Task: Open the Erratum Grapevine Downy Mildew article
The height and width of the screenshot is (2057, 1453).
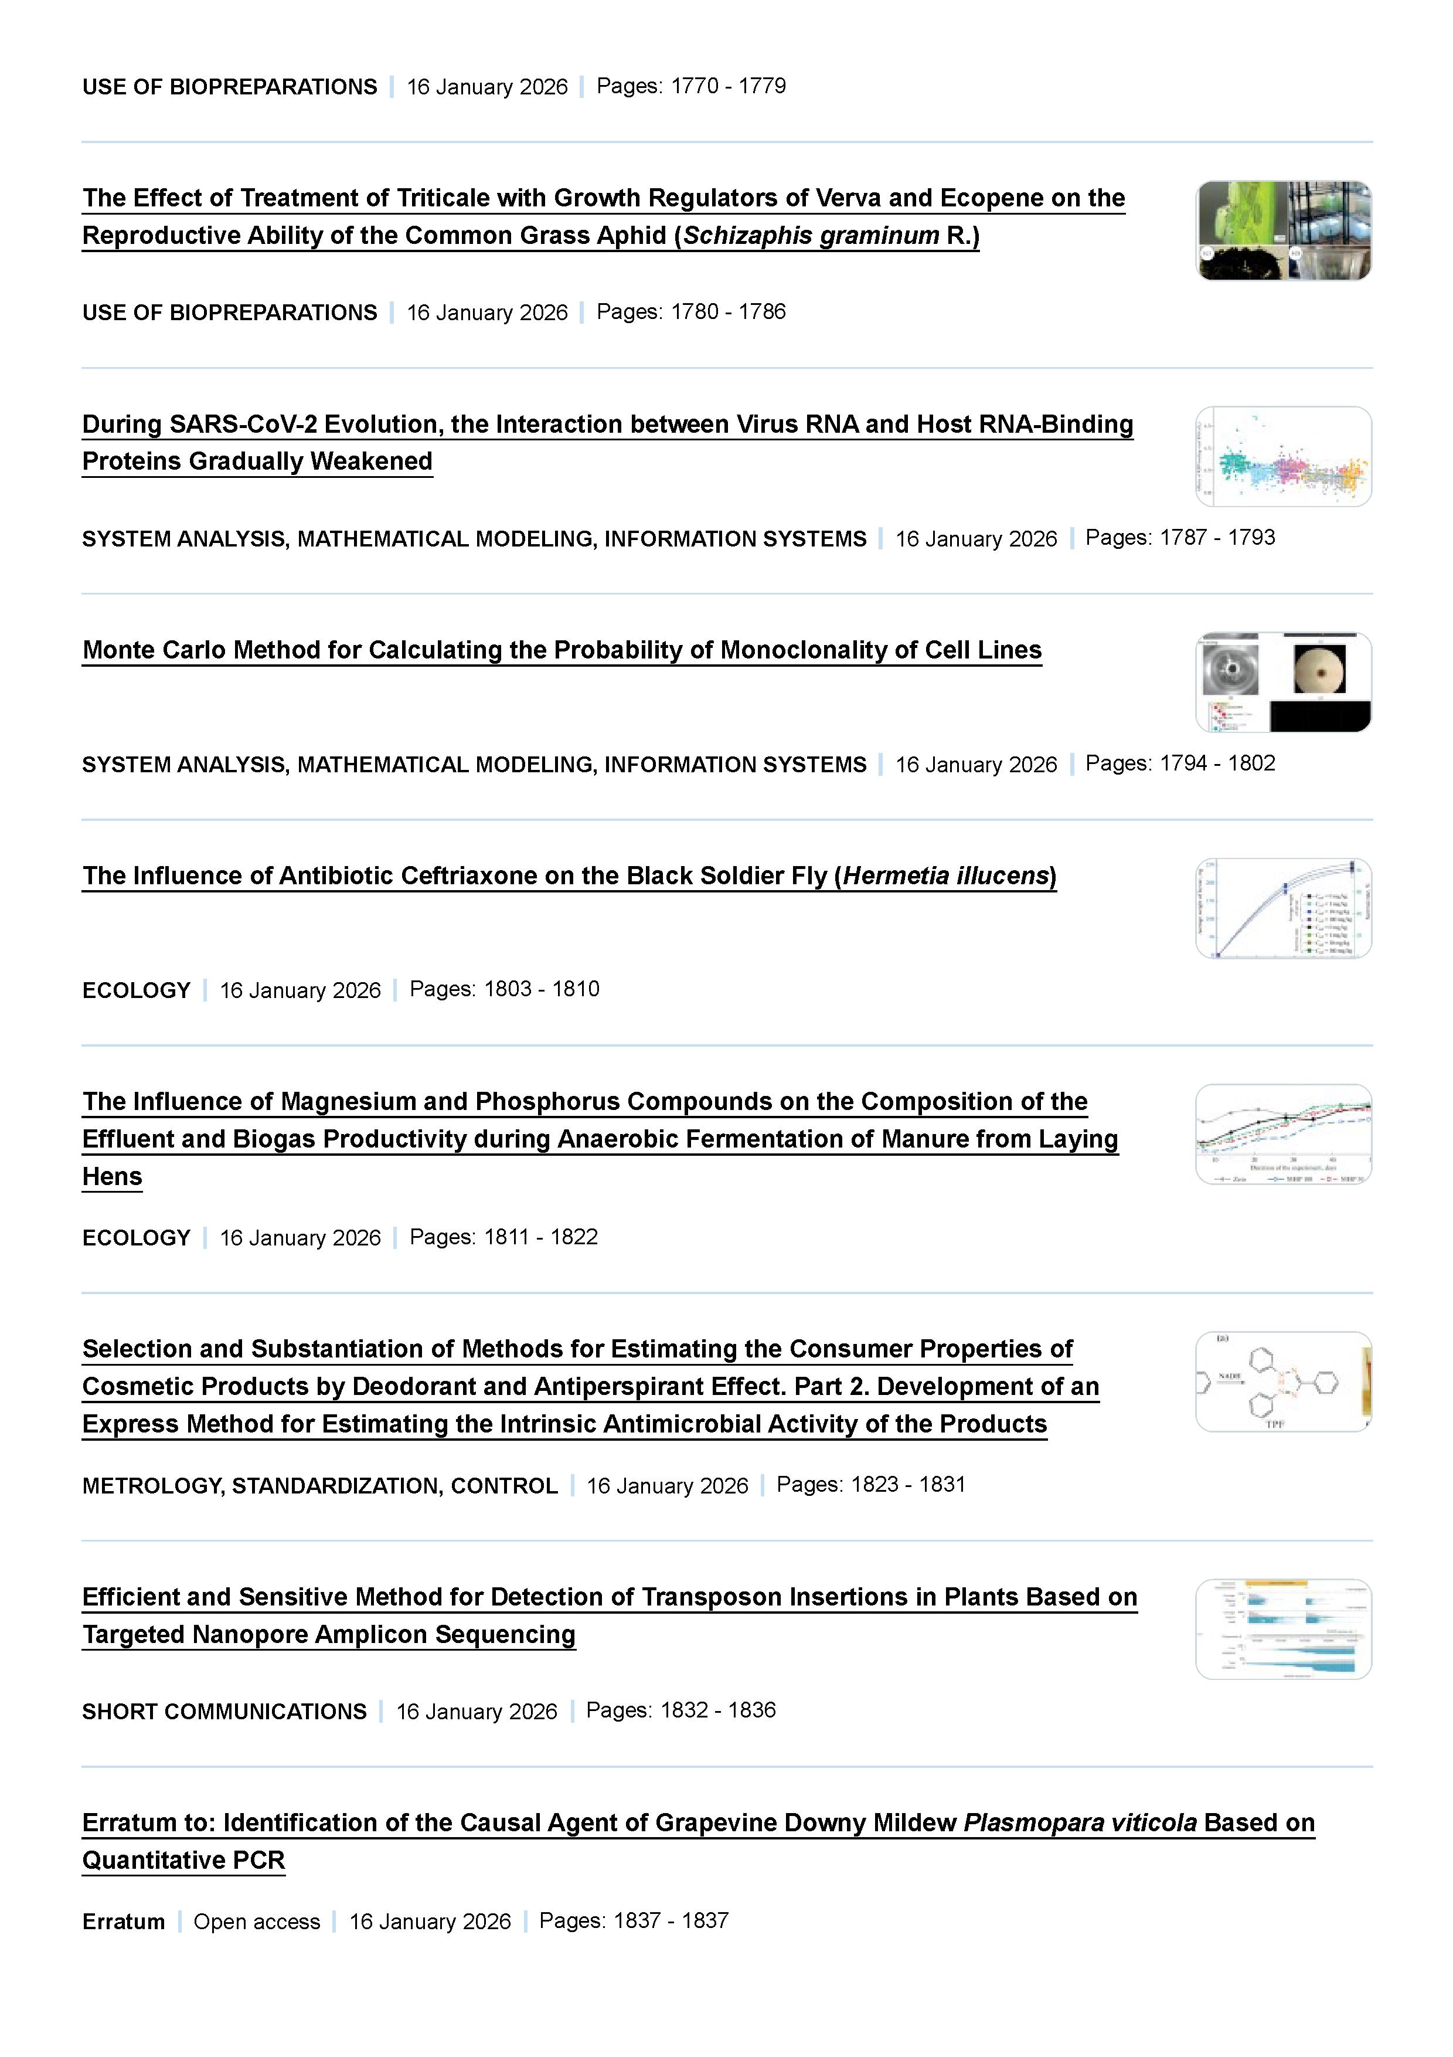Action: click(x=697, y=1822)
